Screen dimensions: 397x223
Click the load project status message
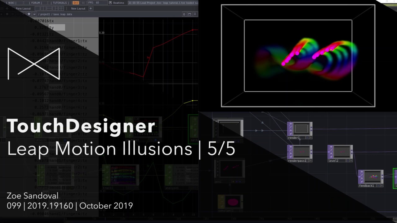(x=163, y=3)
